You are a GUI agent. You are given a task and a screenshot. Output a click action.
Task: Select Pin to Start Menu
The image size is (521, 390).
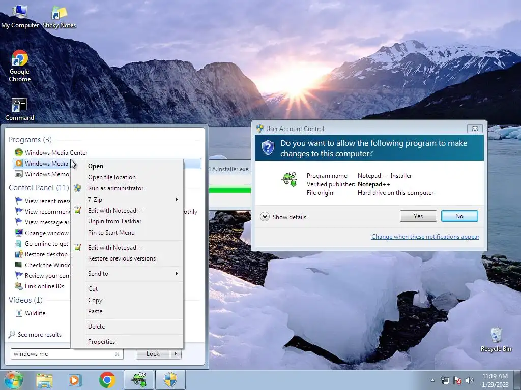(127, 233)
